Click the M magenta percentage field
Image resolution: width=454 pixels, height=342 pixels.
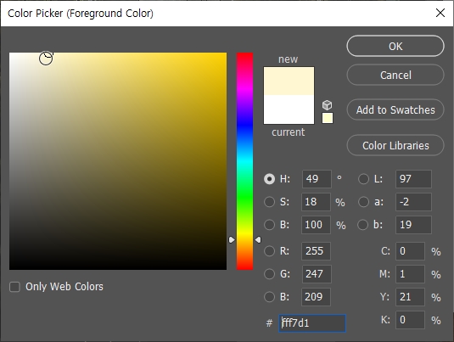(x=410, y=273)
